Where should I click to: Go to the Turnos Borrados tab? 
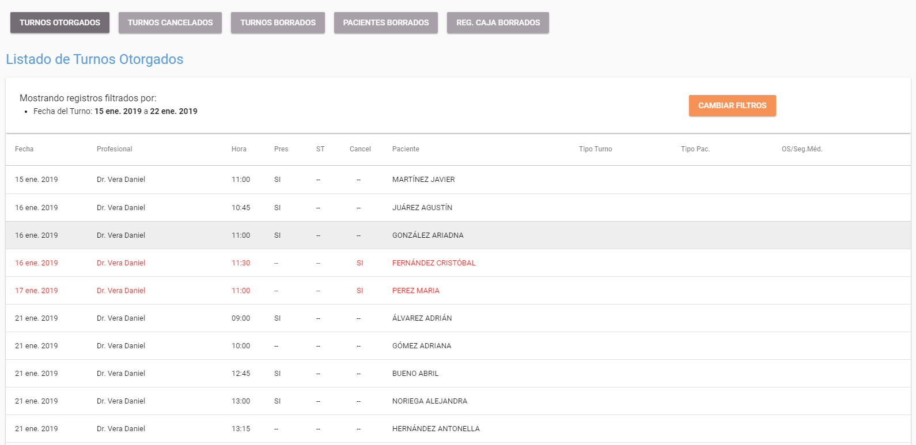(278, 22)
